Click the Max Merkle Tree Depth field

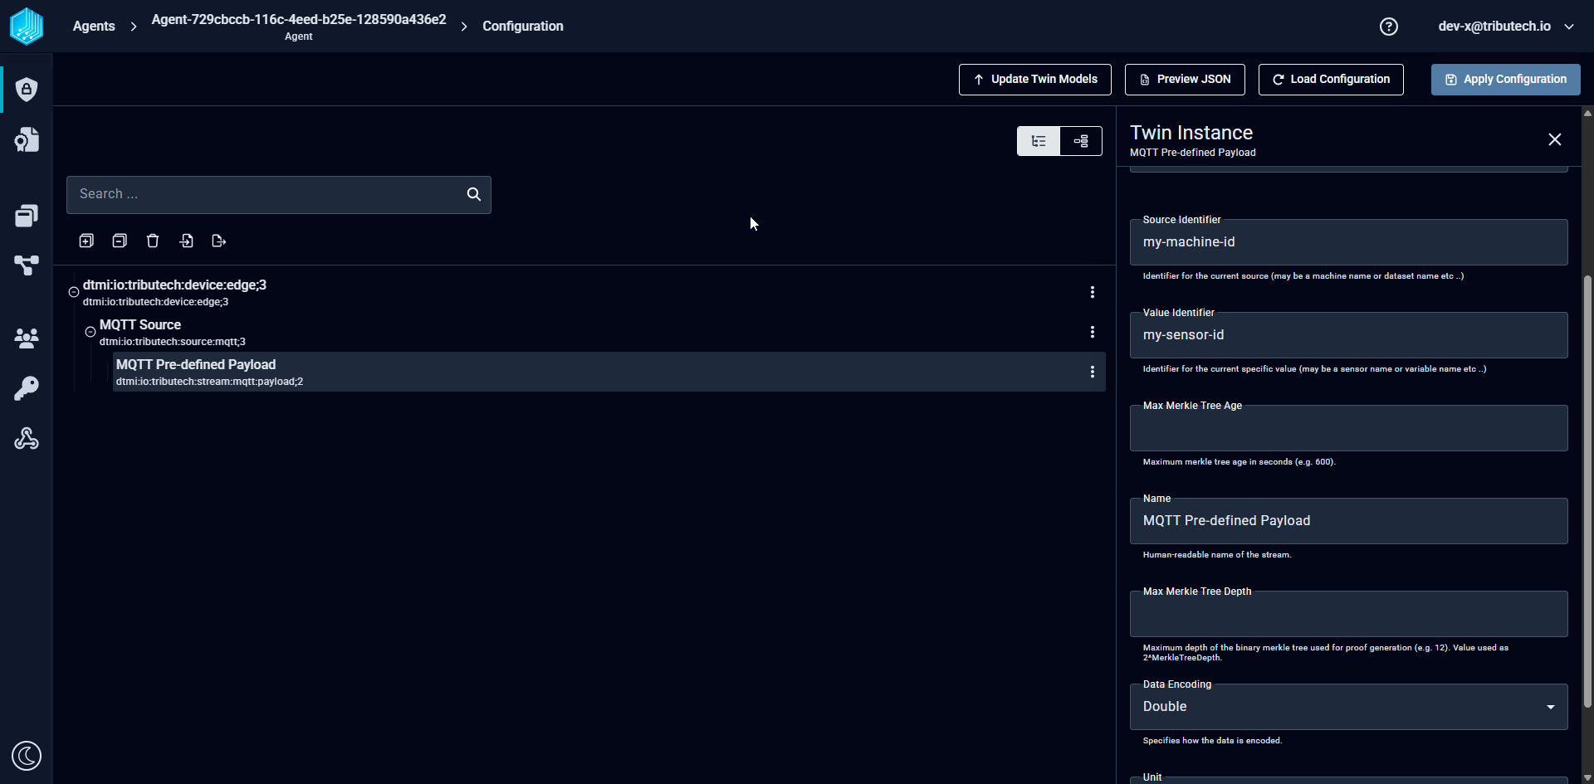[1349, 614]
